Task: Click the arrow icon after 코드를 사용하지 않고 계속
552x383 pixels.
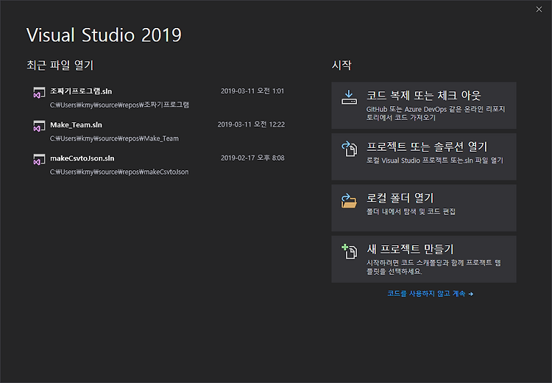Action: coord(471,294)
